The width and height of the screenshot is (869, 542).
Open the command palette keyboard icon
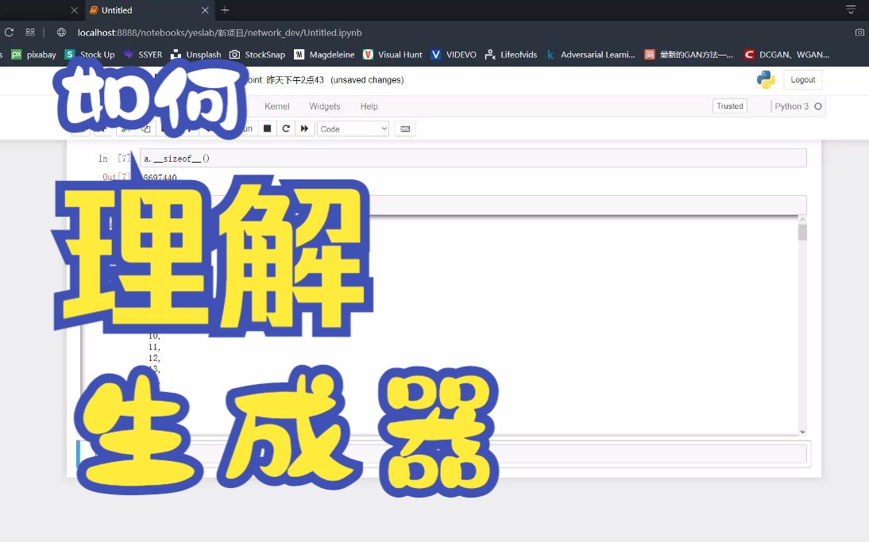[x=405, y=128]
